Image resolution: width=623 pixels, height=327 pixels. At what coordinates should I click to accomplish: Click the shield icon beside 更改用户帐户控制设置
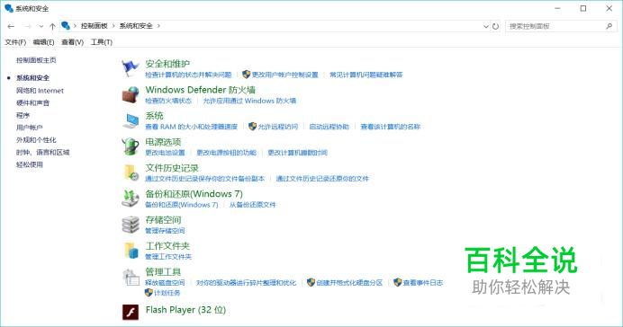coord(247,75)
